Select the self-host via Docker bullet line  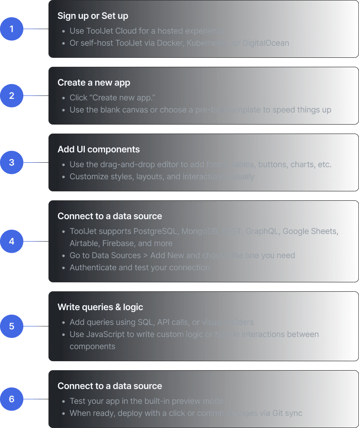(x=179, y=43)
